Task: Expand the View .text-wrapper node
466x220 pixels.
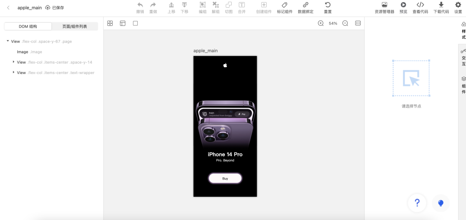Action: coord(13,72)
